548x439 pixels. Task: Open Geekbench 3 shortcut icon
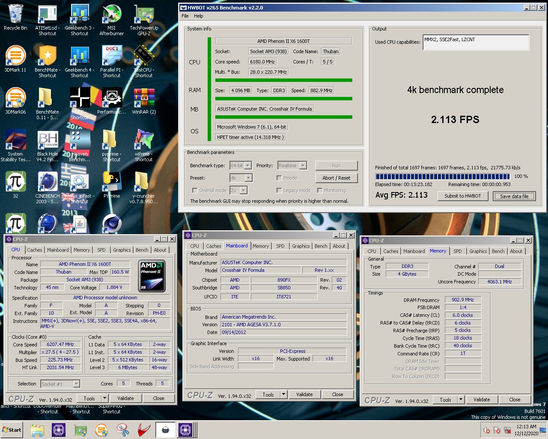pyautogui.click(x=80, y=20)
